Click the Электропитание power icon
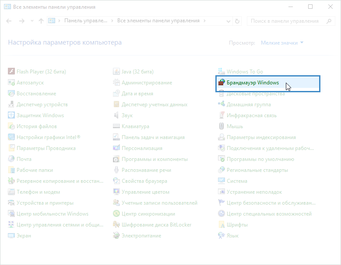This screenshot has height=265, width=341. tap(116, 236)
